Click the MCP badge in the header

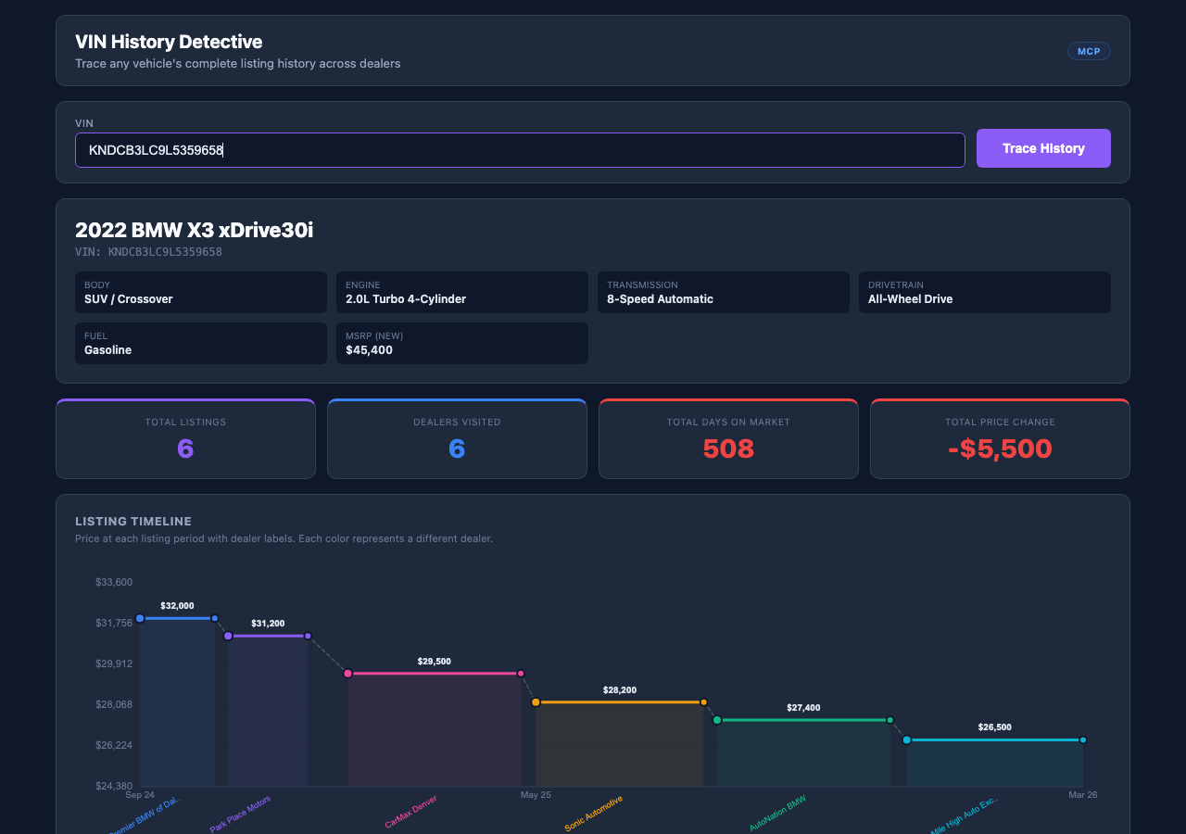1089,51
